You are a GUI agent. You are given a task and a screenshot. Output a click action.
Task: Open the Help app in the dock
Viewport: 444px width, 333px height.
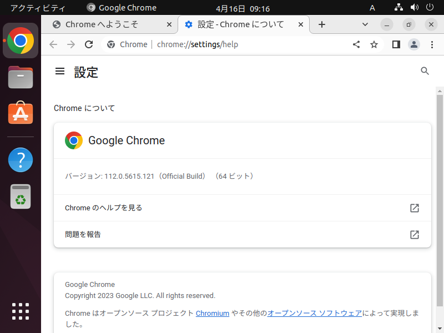pyautogui.click(x=21, y=160)
